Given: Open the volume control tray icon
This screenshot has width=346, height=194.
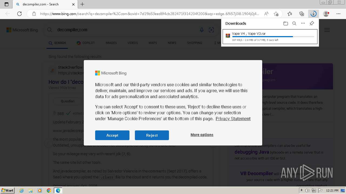Looking at the screenshot, I should point(307,190).
